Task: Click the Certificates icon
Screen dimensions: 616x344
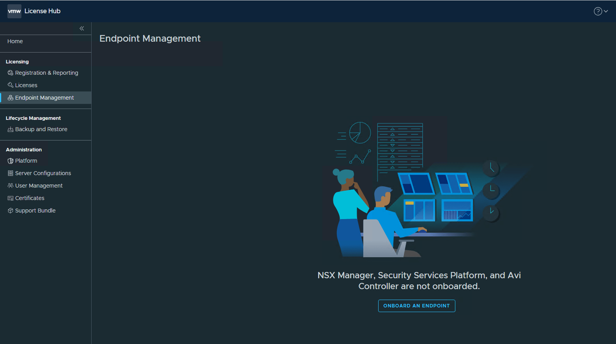Action: click(11, 198)
